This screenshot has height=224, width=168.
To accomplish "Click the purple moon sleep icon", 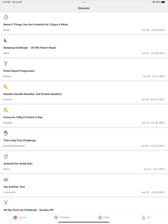I will point(6,41).
